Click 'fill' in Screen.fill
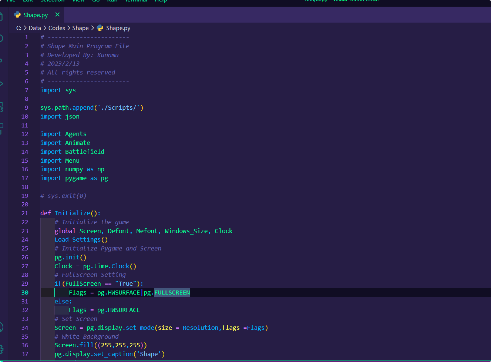Screen dimensions: 491x362 point(87,345)
